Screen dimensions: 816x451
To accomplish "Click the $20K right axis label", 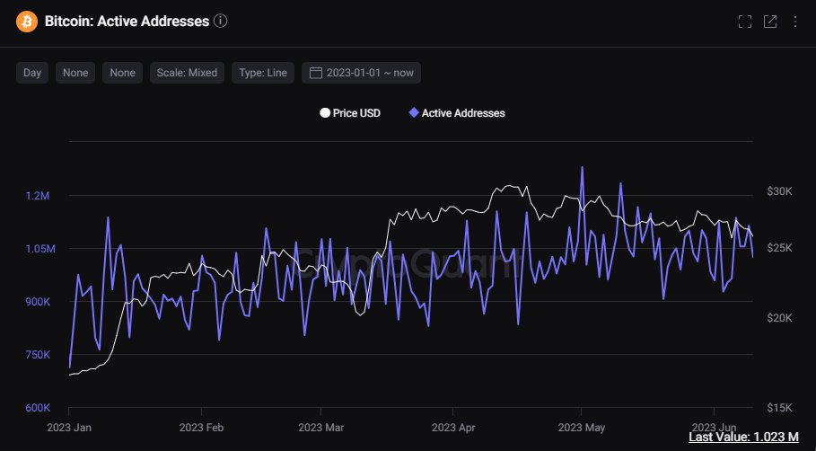I will point(779,318).
